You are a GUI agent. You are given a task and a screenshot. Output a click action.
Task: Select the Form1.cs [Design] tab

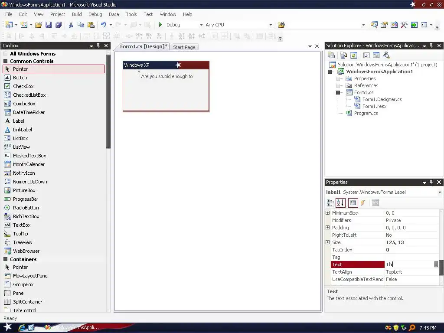click(x=143, y=46)
